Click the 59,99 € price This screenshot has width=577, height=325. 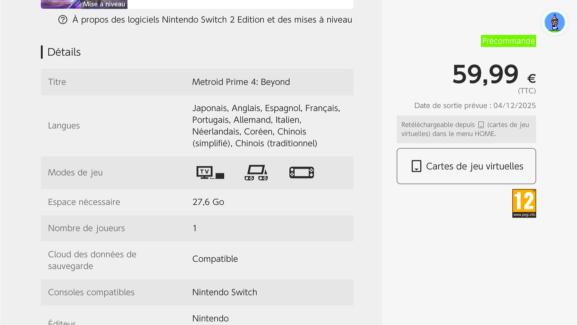point(493,75)
